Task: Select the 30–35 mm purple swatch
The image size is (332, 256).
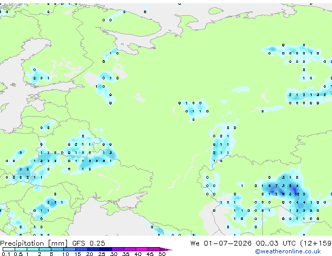Action: tap(118, 249)
